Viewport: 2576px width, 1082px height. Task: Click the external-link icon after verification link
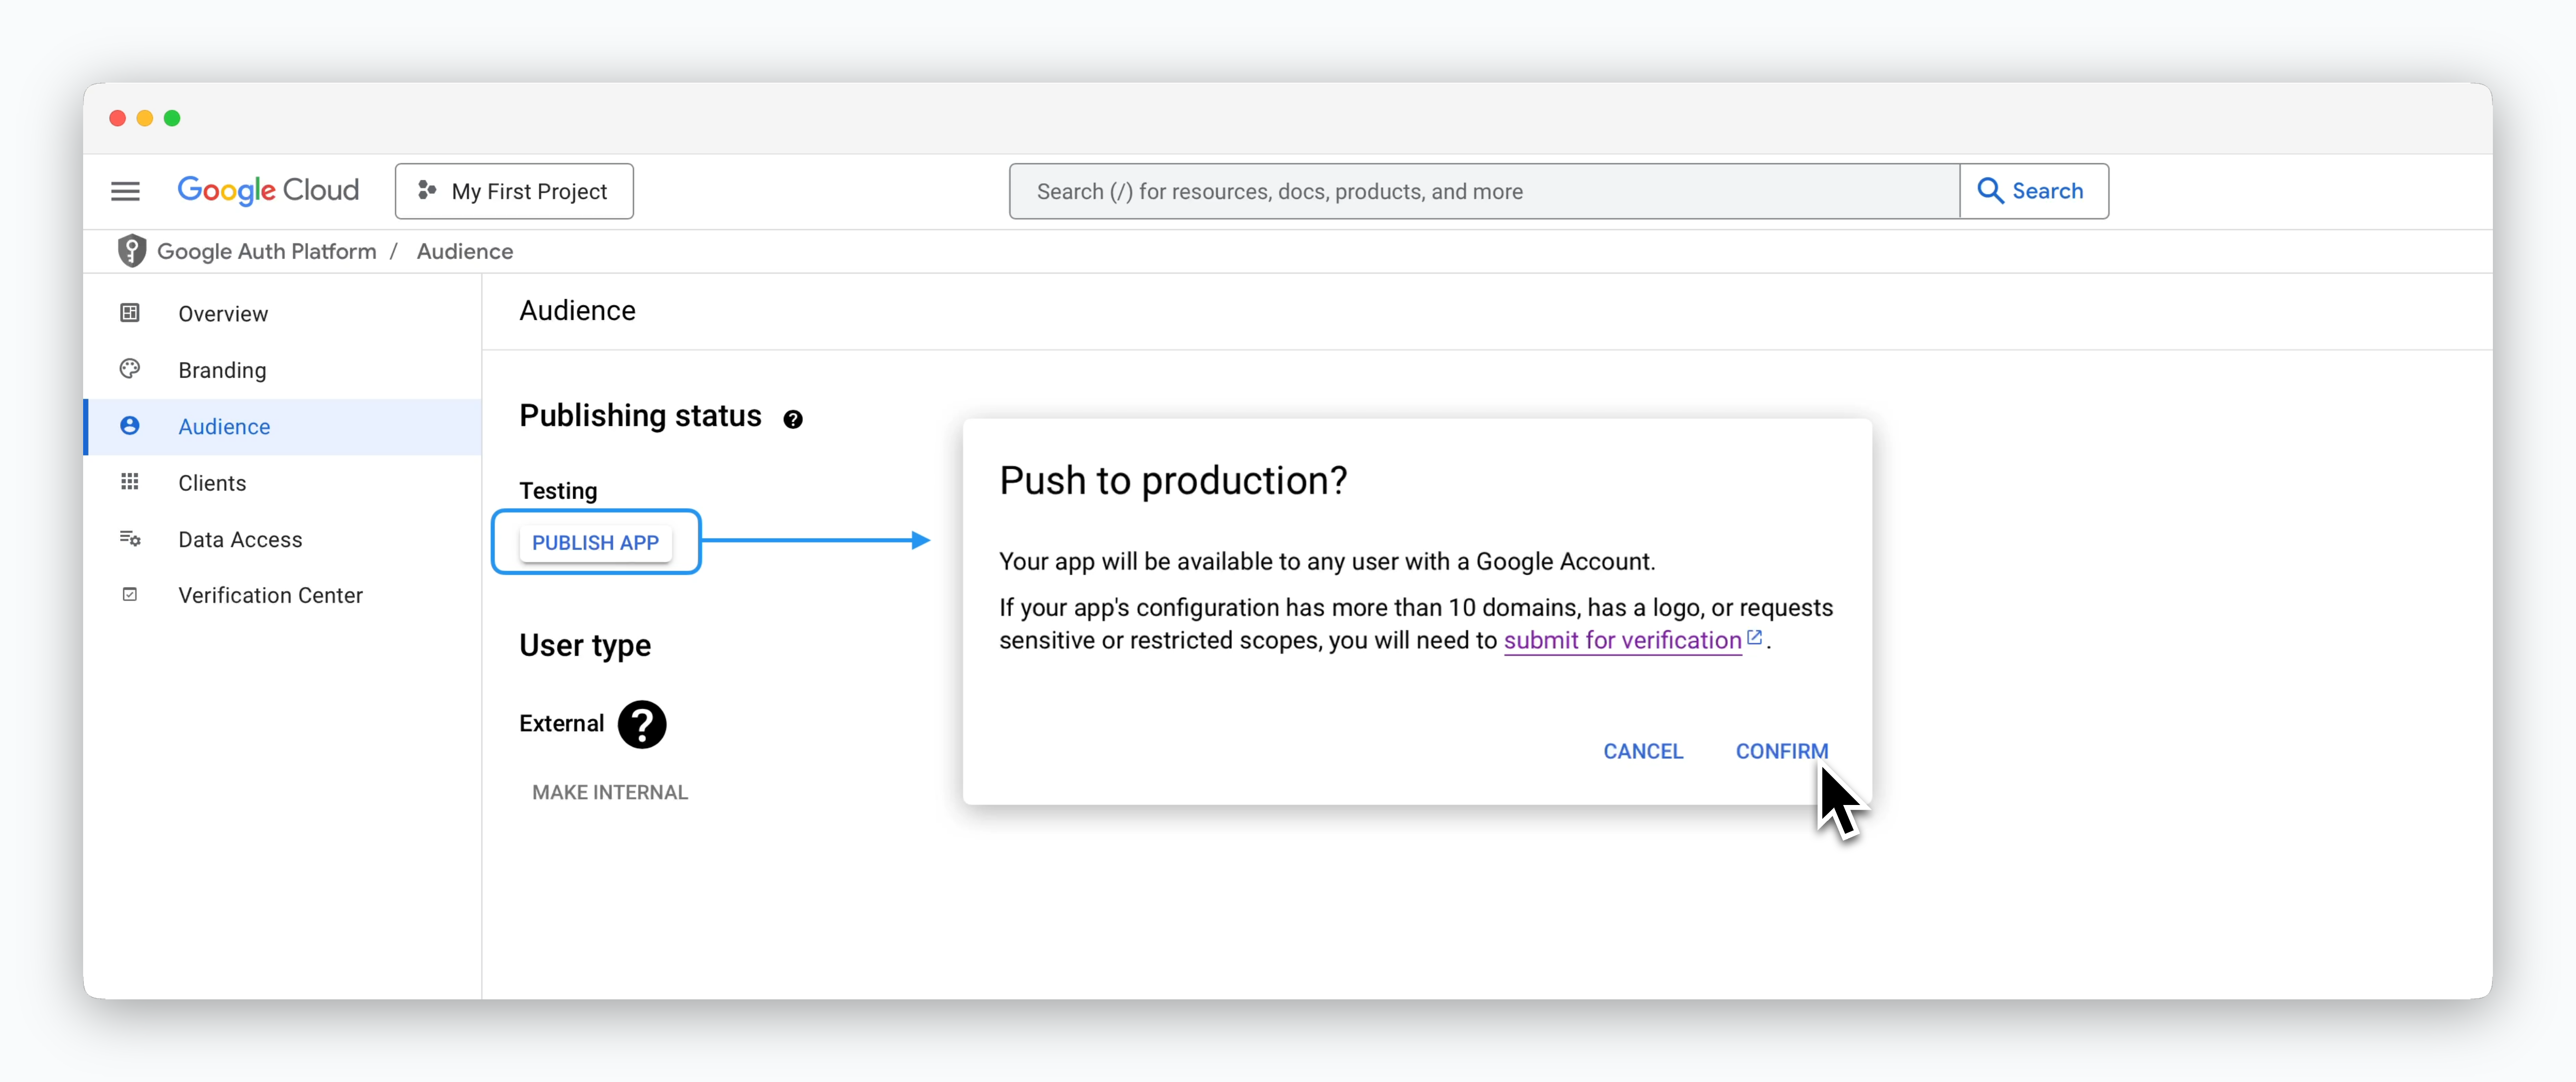[x=1754, y=637]
